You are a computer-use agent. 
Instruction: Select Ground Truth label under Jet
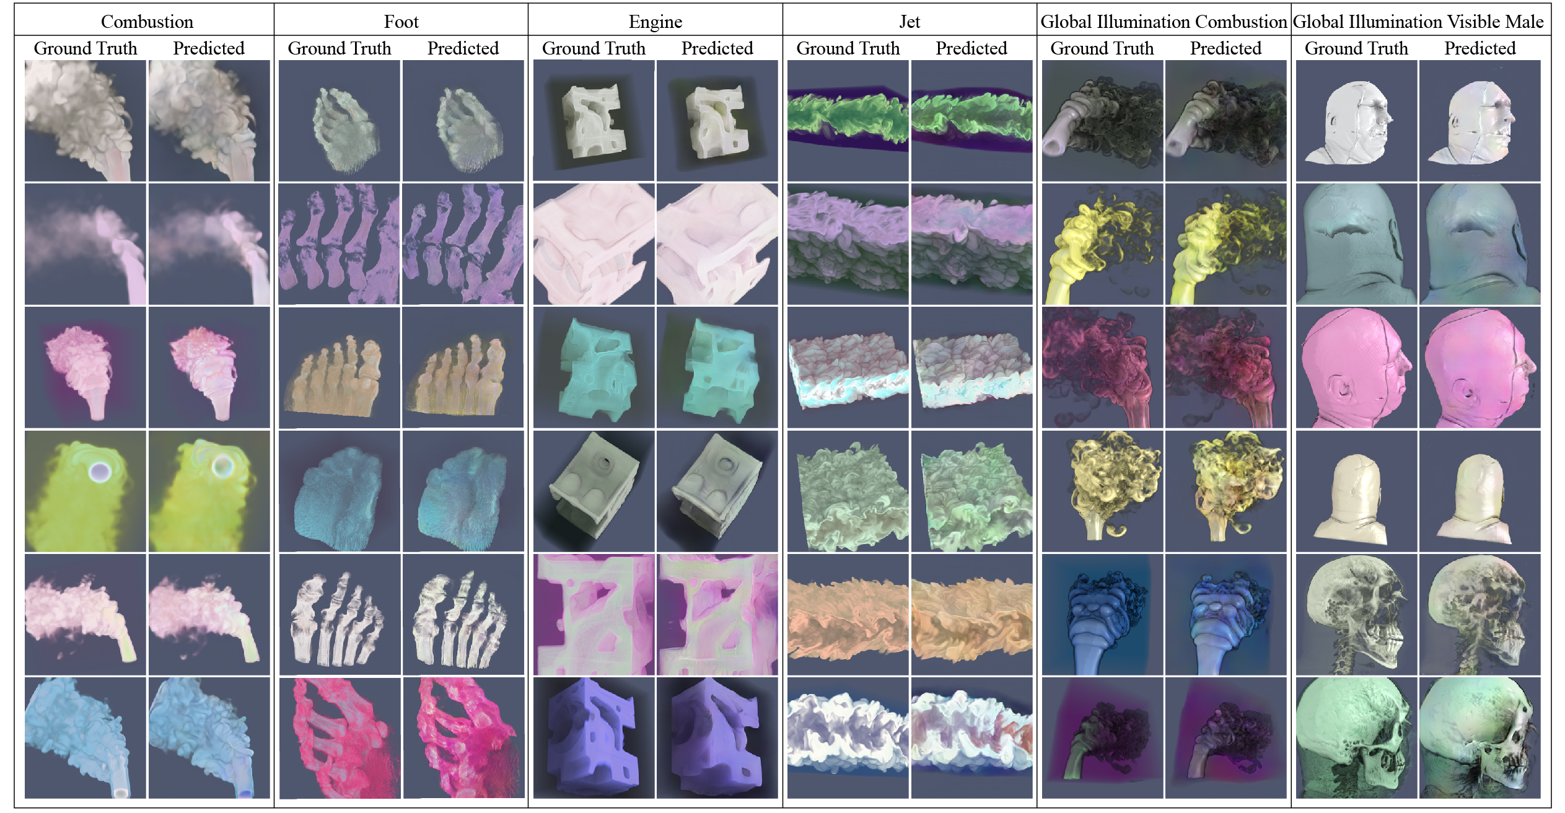click(x=848, y=48)
